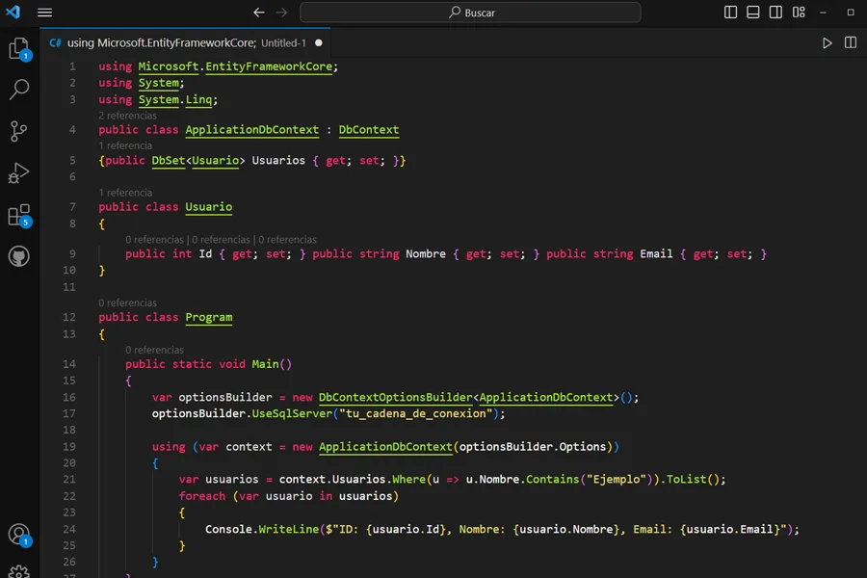Image resolution: width=867 pixels, height=578 pixels.
Task: Open the Manage gear menu
Action: click(19, 571)
